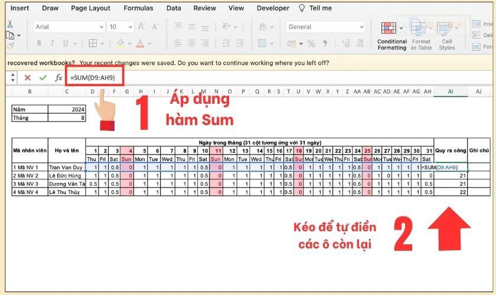Expand the fill color dropdown arrow
The image size is (496, 295).
coord(130,43)
